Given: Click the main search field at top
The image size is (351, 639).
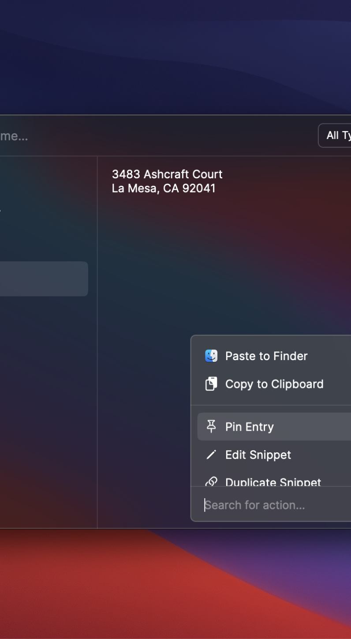Looking at the screenshot, I should [x=154, y=136].
